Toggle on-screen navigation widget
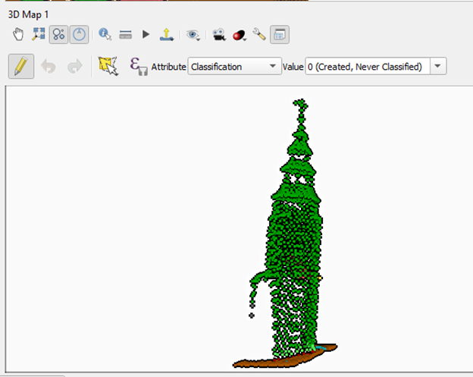473x377 pixels. [x=58, y=34]
